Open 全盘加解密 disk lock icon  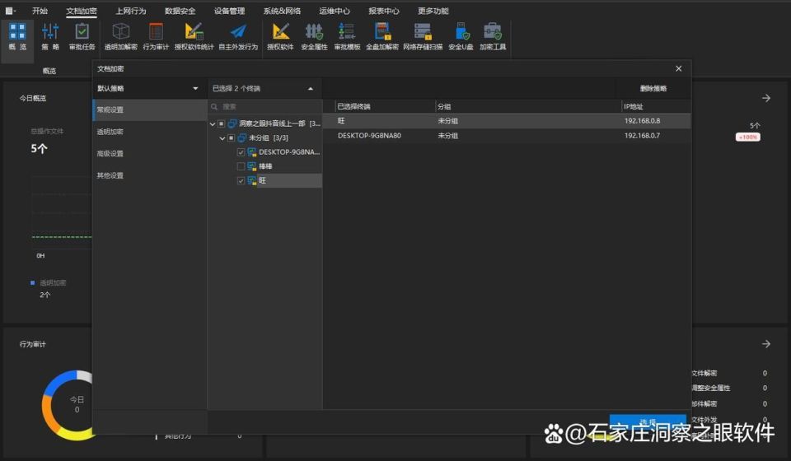tap(382, 32)
